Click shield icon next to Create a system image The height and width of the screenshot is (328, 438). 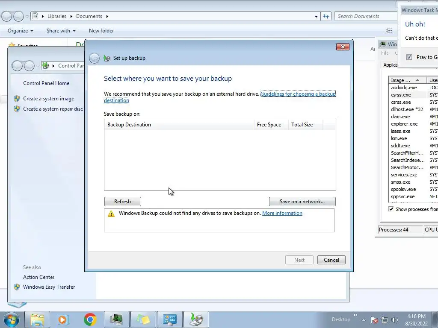(x=17, y=99)
